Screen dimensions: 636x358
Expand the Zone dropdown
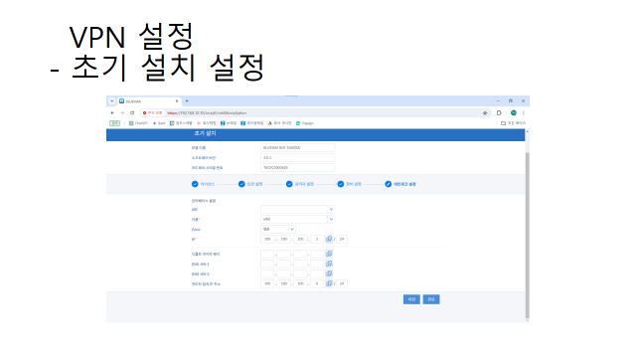(292, 230)
